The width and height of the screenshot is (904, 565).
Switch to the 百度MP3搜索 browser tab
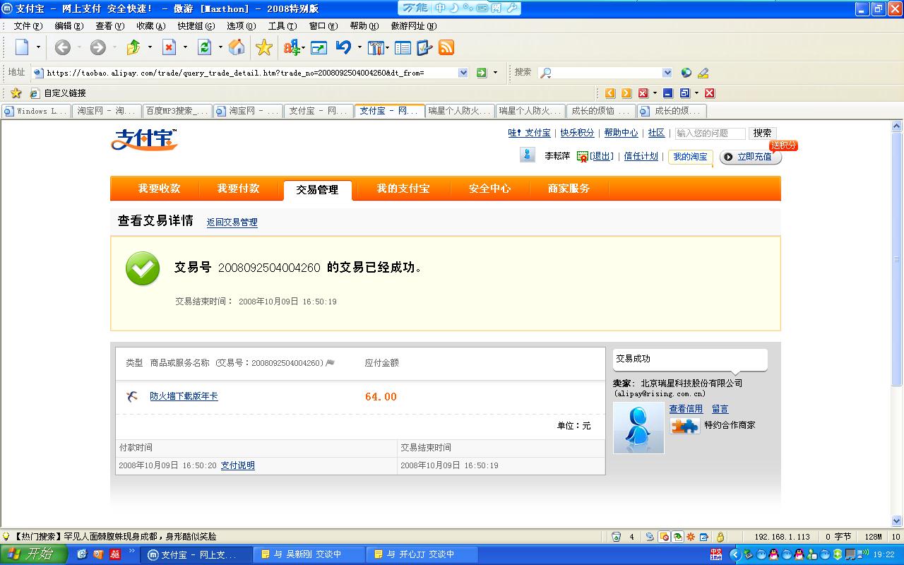click(x=177, y=111)
